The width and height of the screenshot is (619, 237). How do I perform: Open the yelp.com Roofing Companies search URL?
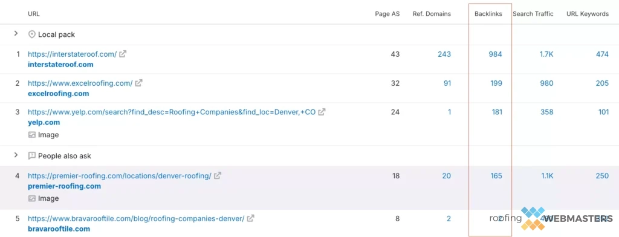pos(172,112)
